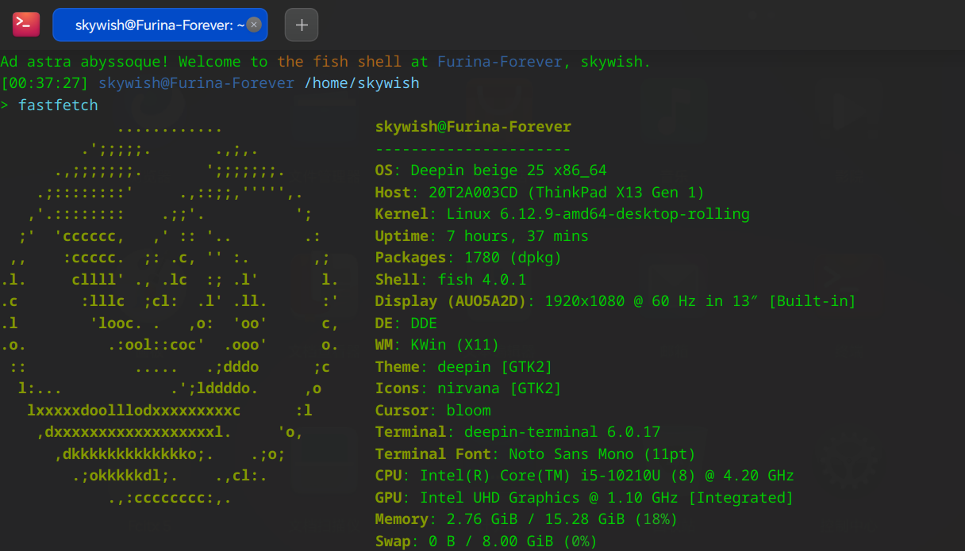The width and height of the screenshot is (965, 551).
Task: Close the skywish@Furina-Forever tab
Action: click(253, 25)
